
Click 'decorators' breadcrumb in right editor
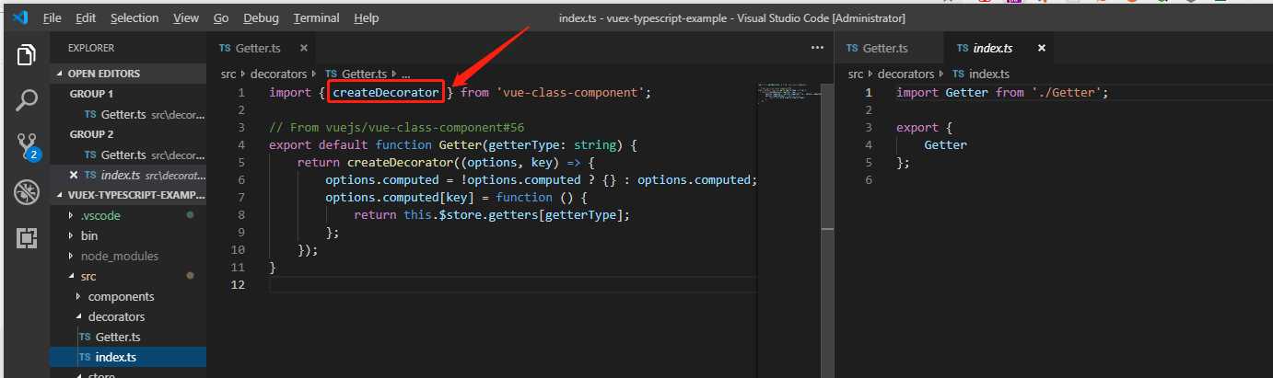coord(906,74)
